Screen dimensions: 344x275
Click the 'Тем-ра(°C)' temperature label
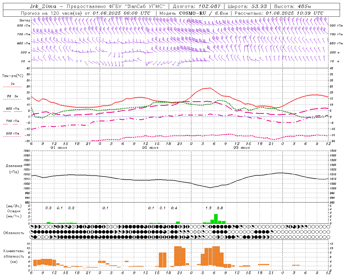[x=13, y=76]
